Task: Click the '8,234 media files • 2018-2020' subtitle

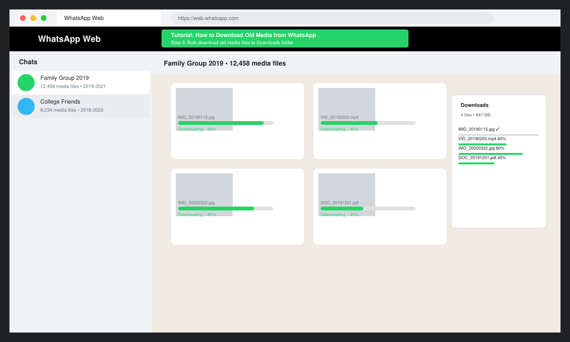Action: click(72, 110)
